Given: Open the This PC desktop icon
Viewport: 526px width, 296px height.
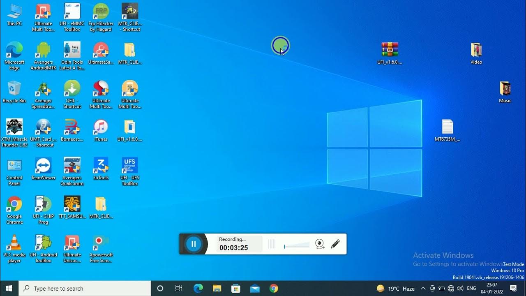Looking at the screenshot, I should 14,15.
